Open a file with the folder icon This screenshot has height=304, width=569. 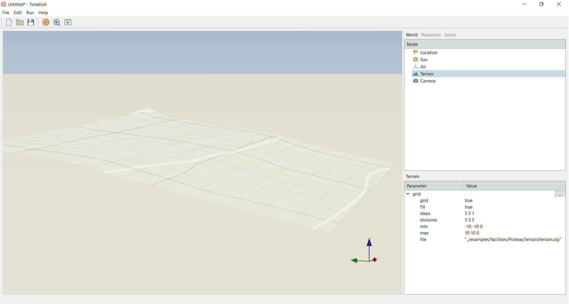(20, 22)
